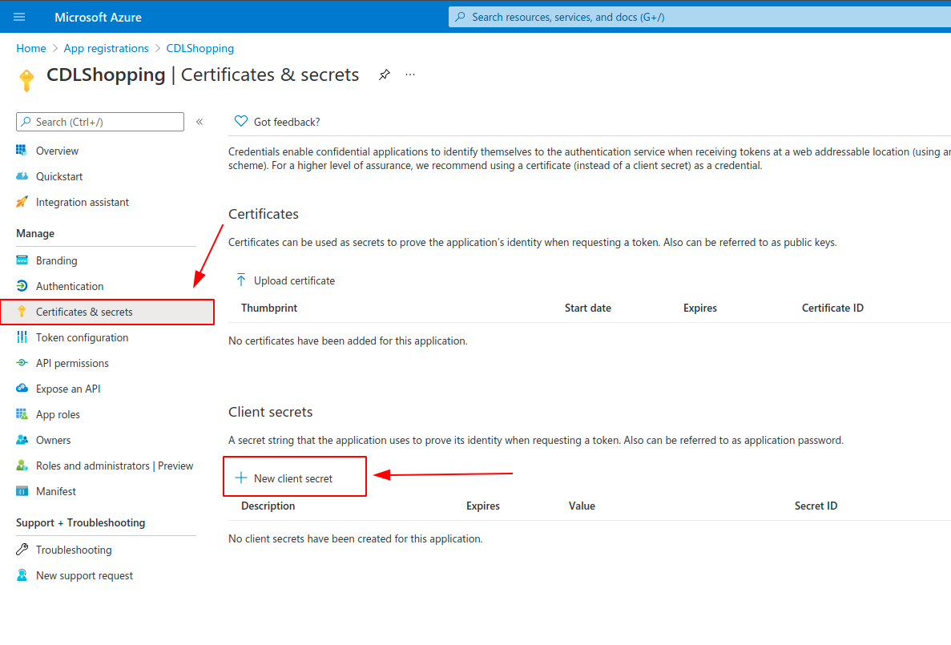The height and width of the screenshot is (645, 951).
Task: Click the Got feedback heart icon
Action: [x=241, y=121]
